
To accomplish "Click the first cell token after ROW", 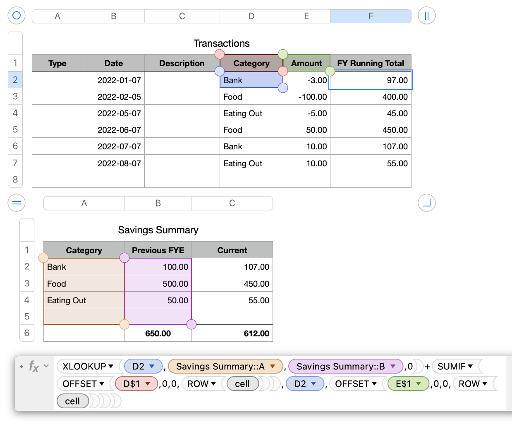I will tap(242, 384).
